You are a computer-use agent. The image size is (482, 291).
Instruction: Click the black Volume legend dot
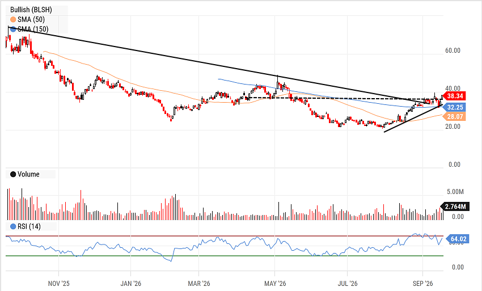13,174
